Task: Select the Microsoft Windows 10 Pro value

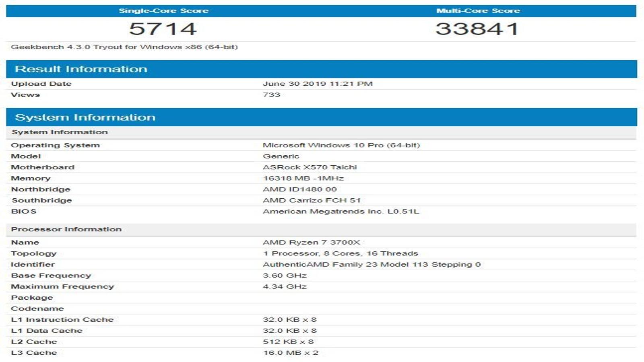Action: click(x=341, y=145)
